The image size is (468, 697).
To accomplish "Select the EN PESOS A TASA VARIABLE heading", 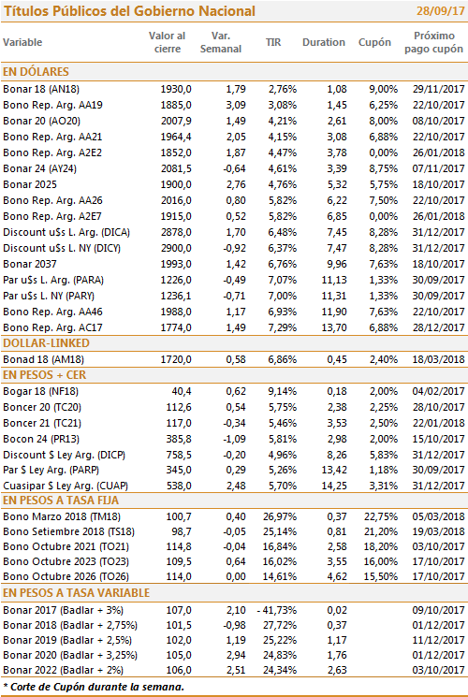I will click(x=76, y=593).
